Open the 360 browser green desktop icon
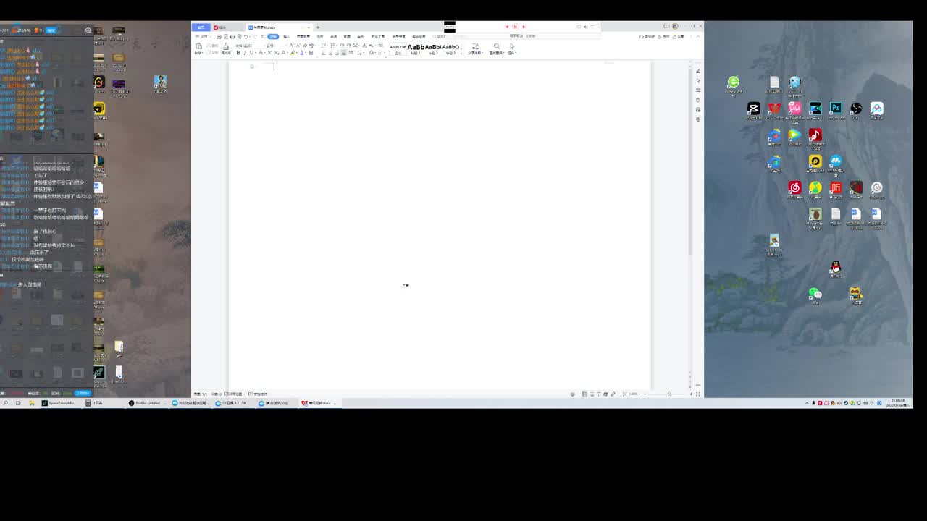The image size is (927, 521). tap(733, 82)
